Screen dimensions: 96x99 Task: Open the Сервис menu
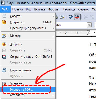coord(83,9)
